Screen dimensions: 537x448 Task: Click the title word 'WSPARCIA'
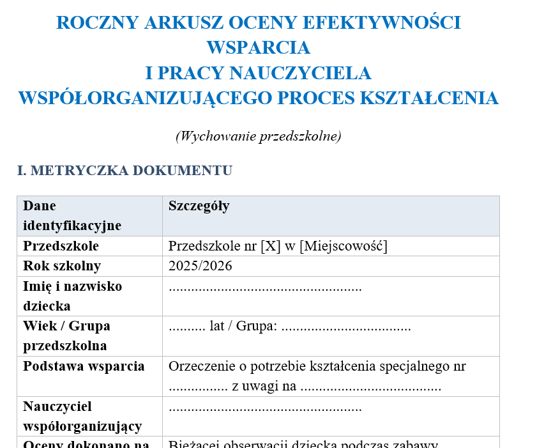pos(259,48)
